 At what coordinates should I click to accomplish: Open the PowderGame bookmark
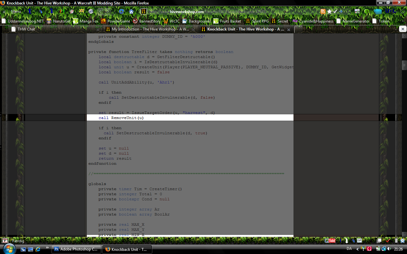(x=115, y=21)
